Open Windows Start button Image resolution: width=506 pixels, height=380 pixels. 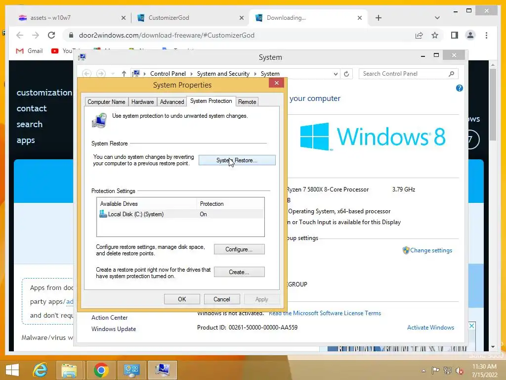pos(12,370)
